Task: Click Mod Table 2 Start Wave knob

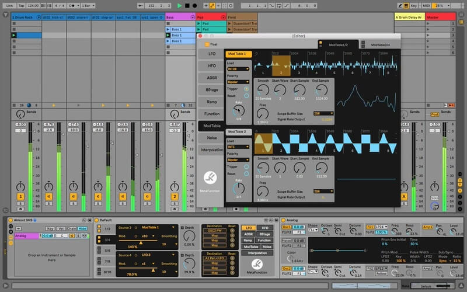Action: [x=280, y=168]
